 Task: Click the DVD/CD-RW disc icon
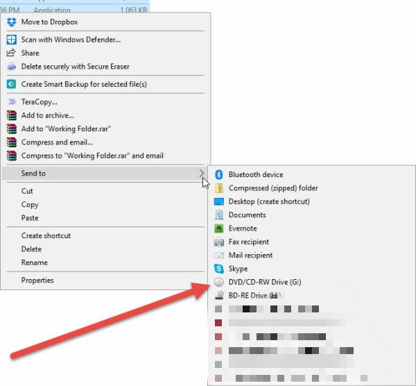pyautogui.click(x=219, y=282)
